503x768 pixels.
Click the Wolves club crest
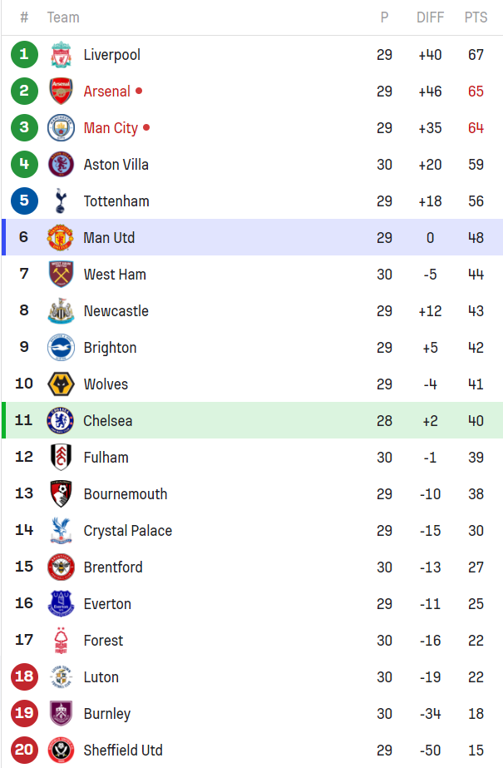tap(61, 384)
